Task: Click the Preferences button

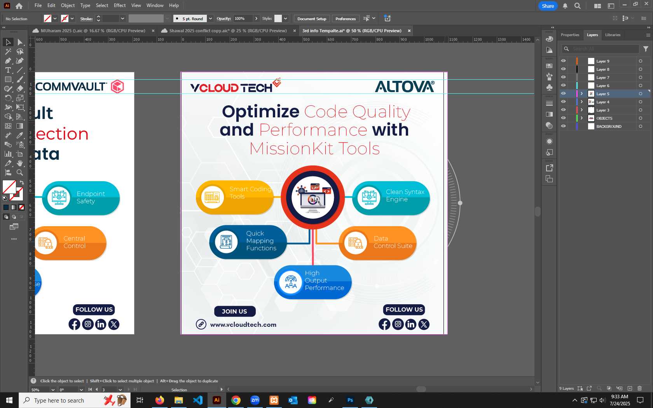Action: coord(346,19)
